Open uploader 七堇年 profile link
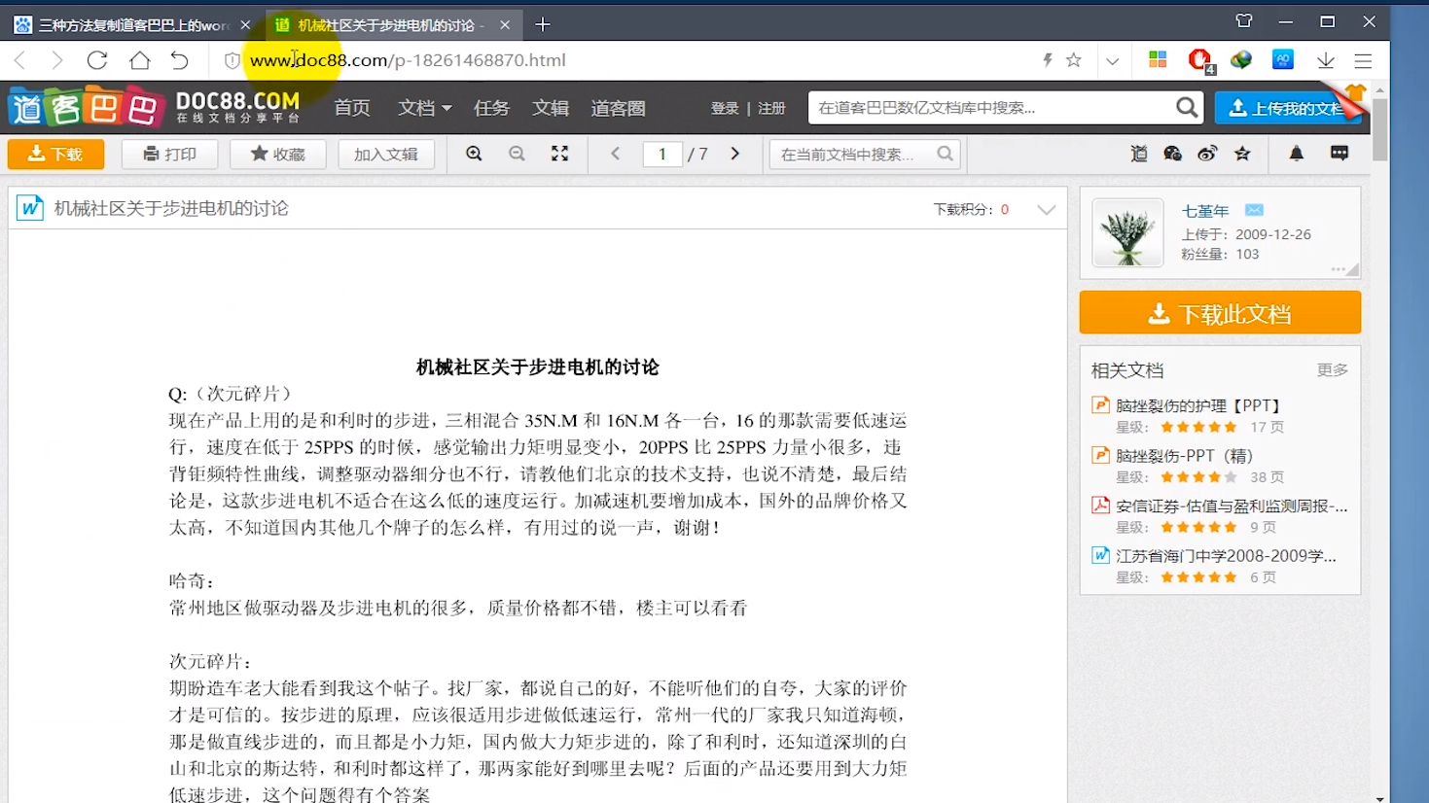The image size is (1429, 803). coord(1205,211)
